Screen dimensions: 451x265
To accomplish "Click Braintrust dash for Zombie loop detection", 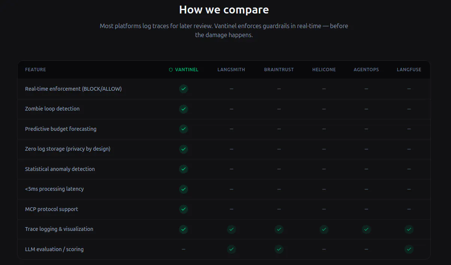I will click(279, 109).
